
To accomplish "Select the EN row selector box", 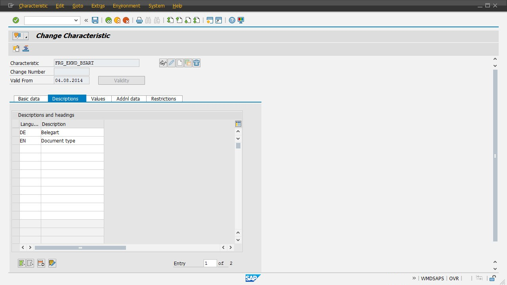I will click(x=15, y=141).
